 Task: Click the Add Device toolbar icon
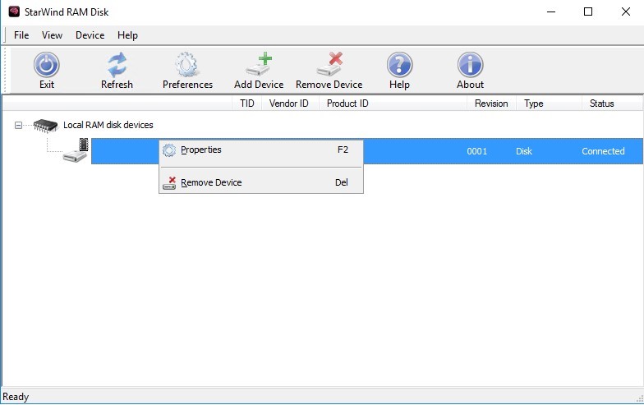260,64
